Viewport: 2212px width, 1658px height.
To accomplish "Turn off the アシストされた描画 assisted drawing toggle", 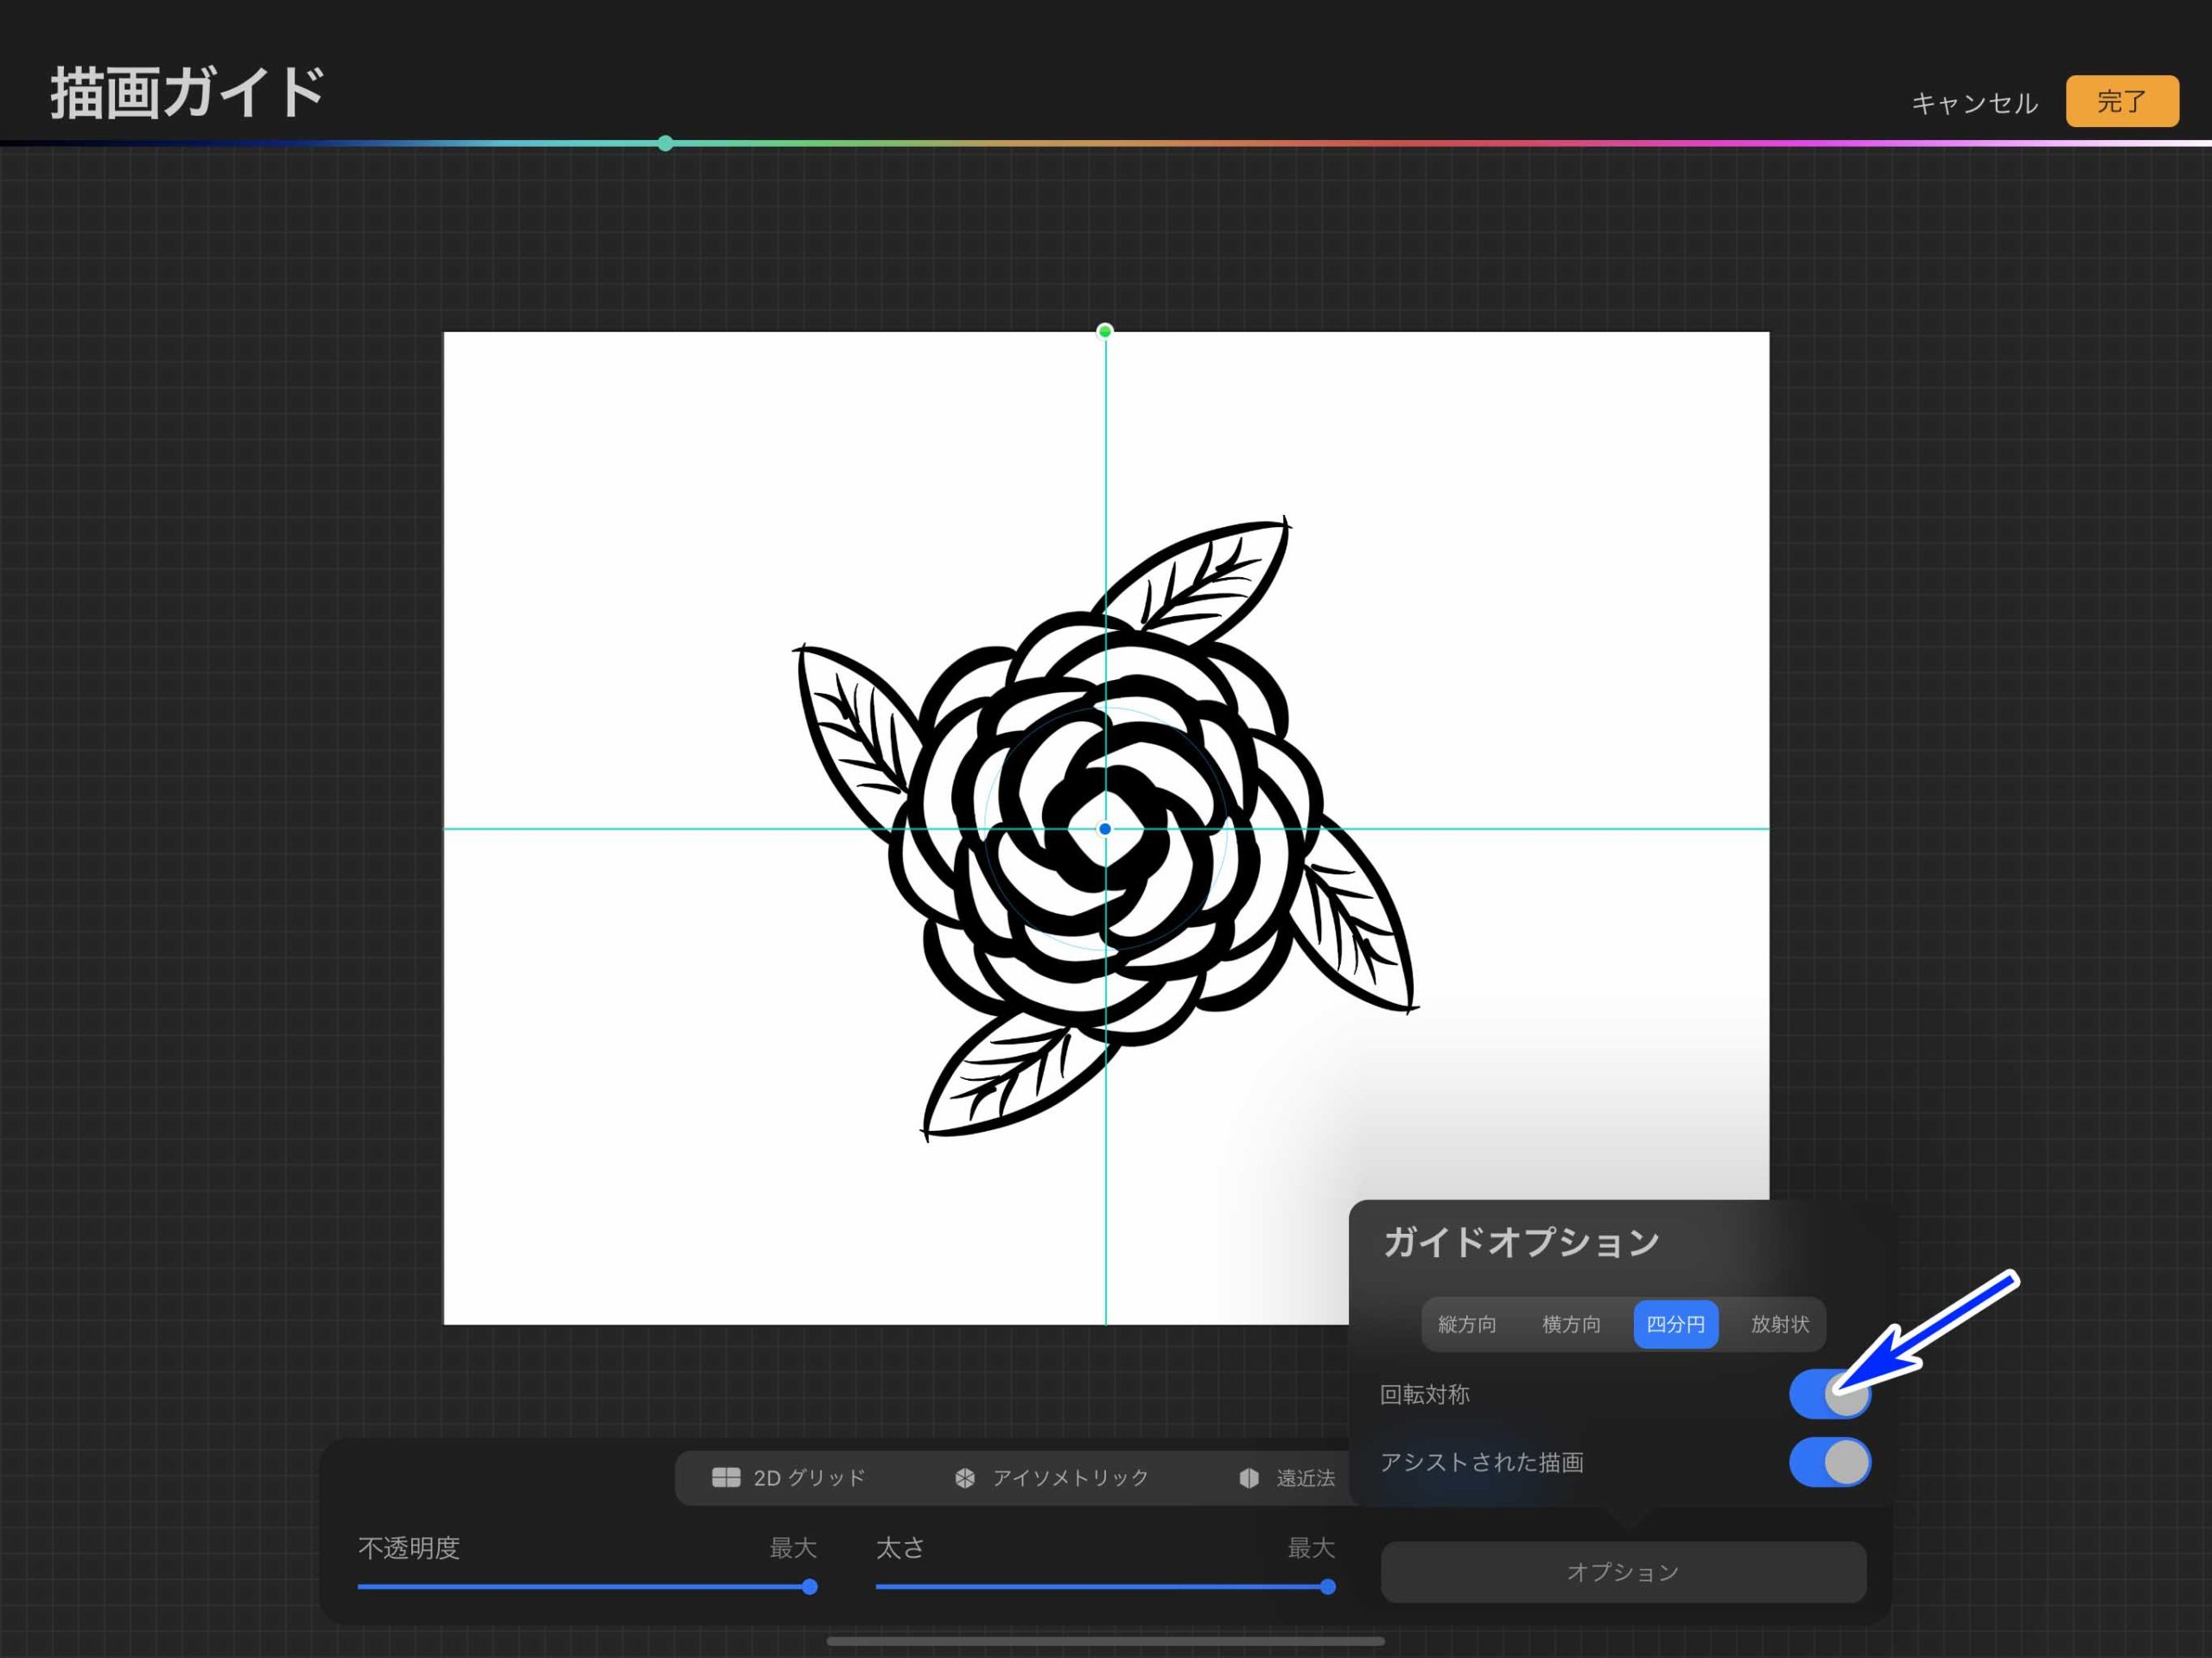I will pyautogui.click(x=1829, y=1462).
